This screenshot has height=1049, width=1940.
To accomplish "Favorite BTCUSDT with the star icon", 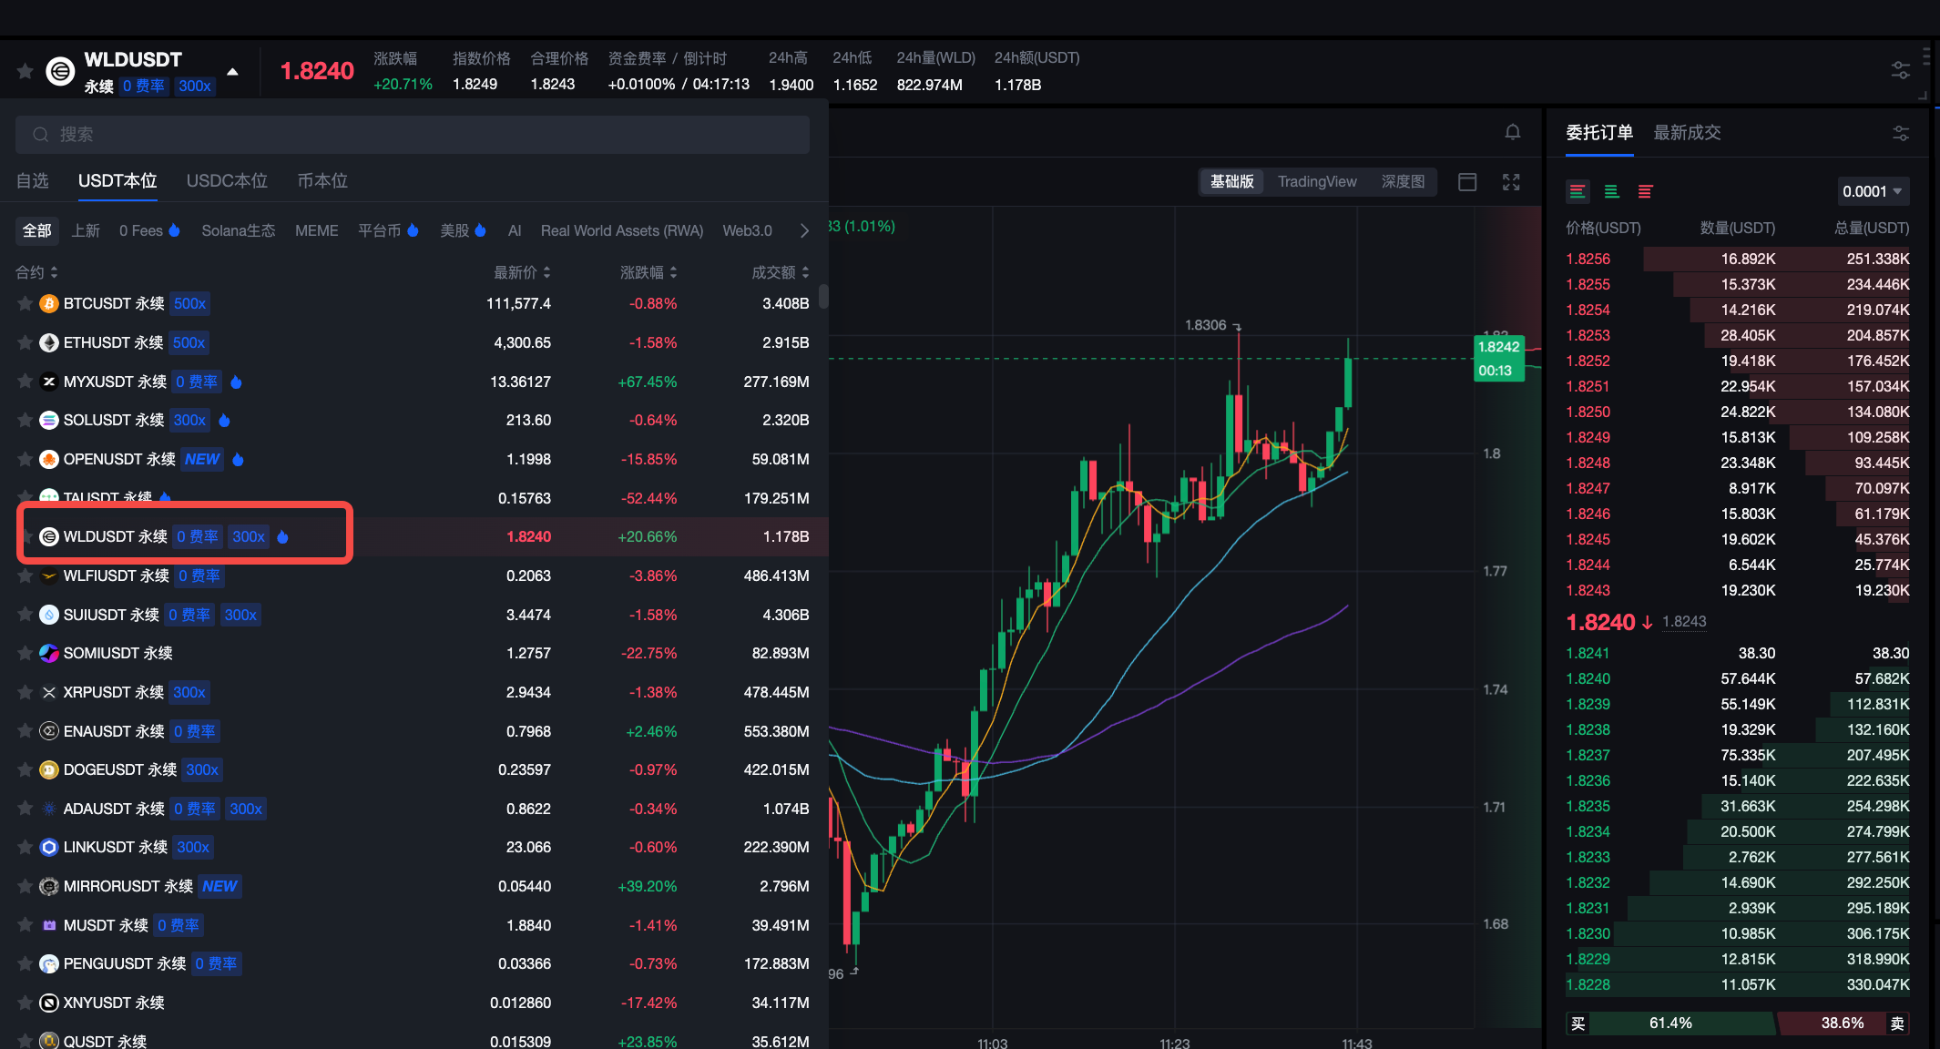I will click(x=26, y=303).
